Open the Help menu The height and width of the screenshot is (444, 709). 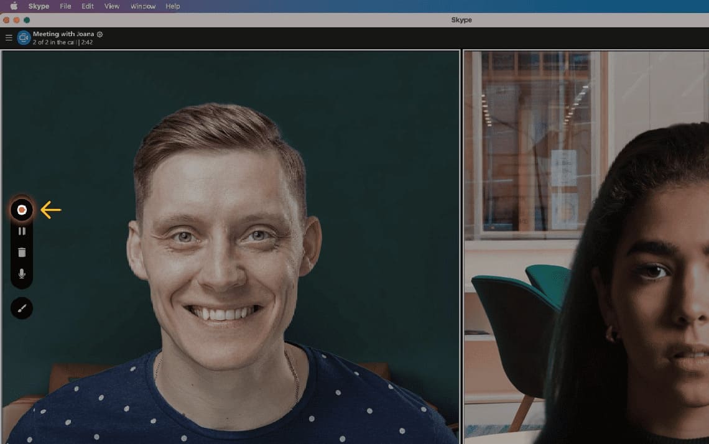[172, 6]
